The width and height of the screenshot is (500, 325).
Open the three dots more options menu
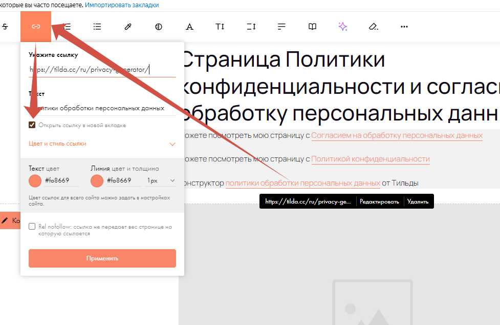[404, 27]
